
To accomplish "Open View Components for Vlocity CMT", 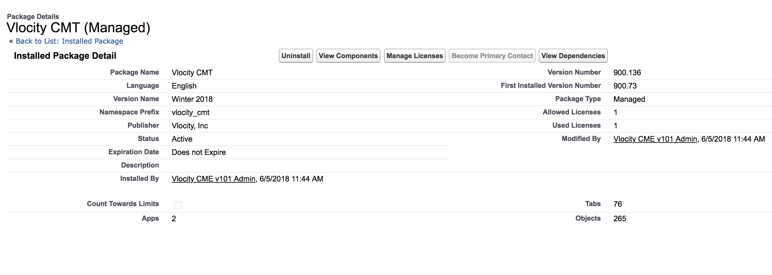I will (348, 55).
